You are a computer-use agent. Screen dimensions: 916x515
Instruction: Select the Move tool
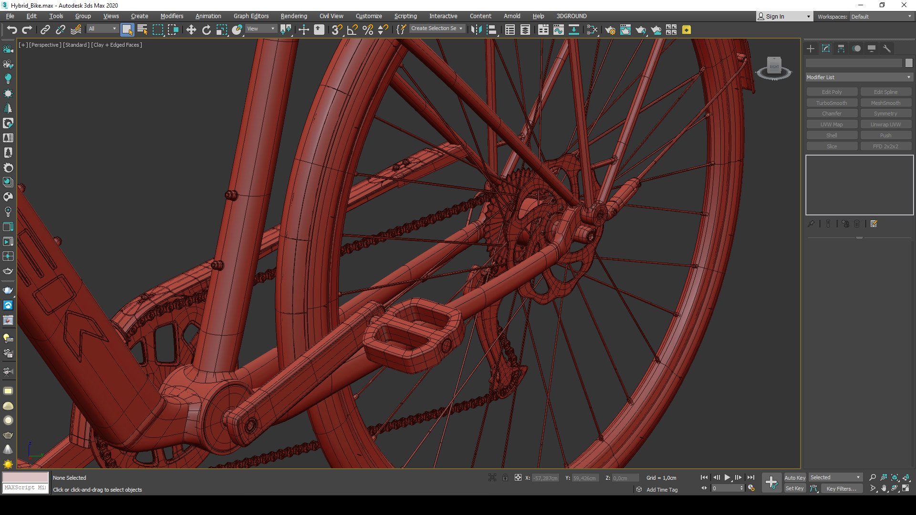[x=191, y=30]
